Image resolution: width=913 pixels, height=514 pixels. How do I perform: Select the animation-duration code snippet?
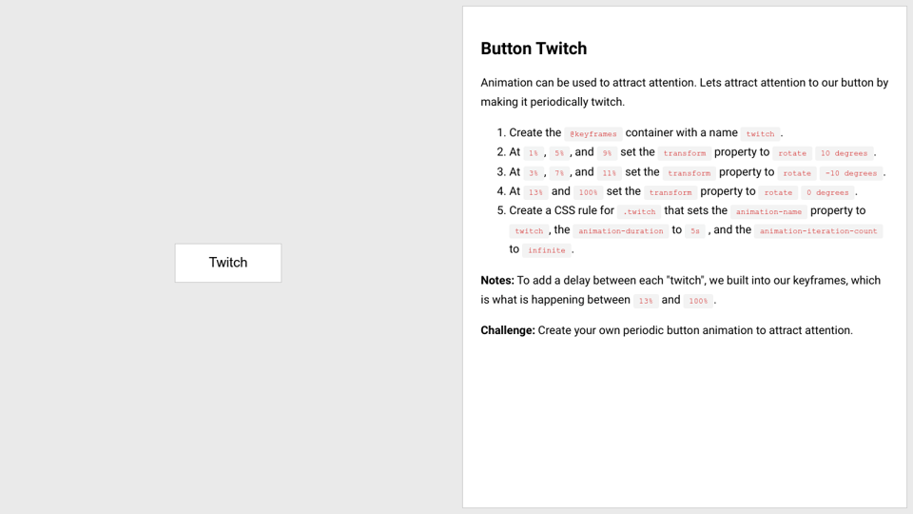(x=620, y=231)
